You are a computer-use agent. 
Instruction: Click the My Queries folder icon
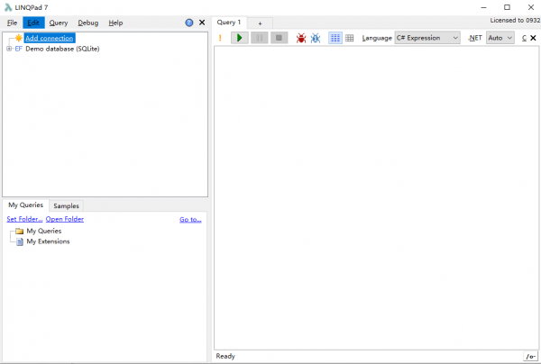click(x=20, y=231)
